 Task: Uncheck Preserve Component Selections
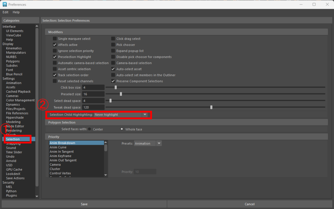pos(113,81)
